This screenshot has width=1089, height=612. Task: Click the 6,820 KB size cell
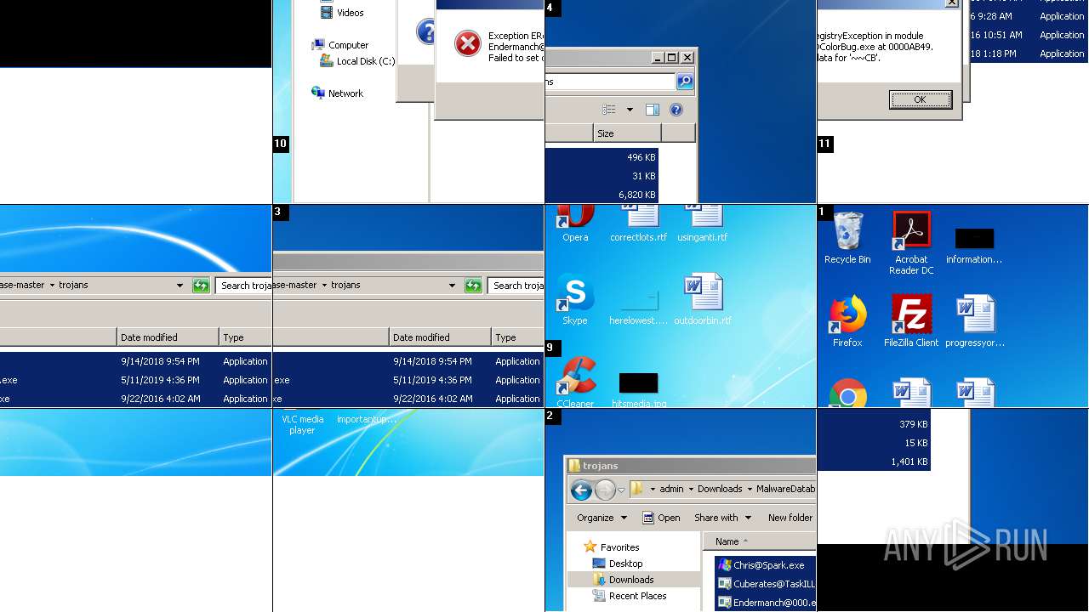point(636,195)
